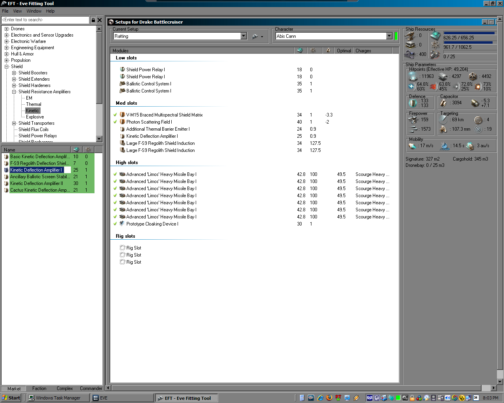Image resolution: width=504 pixels, height=403 pixels.
Task: Open the Current Setup dropdown
Action: (244, 36)
